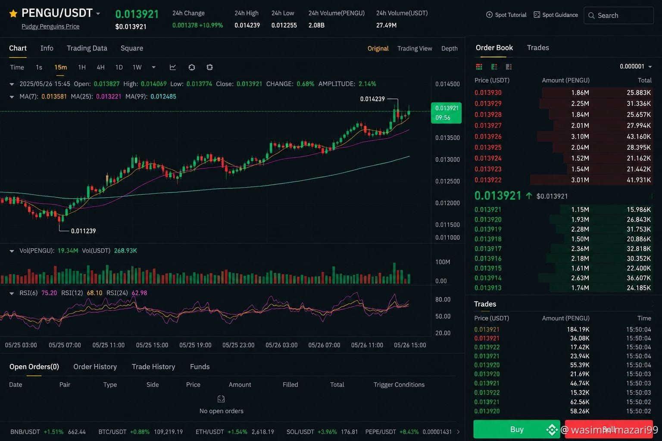662x441 pixels.
Task: Advance the bottom ticker with right chevron
Action: (458, 432)
